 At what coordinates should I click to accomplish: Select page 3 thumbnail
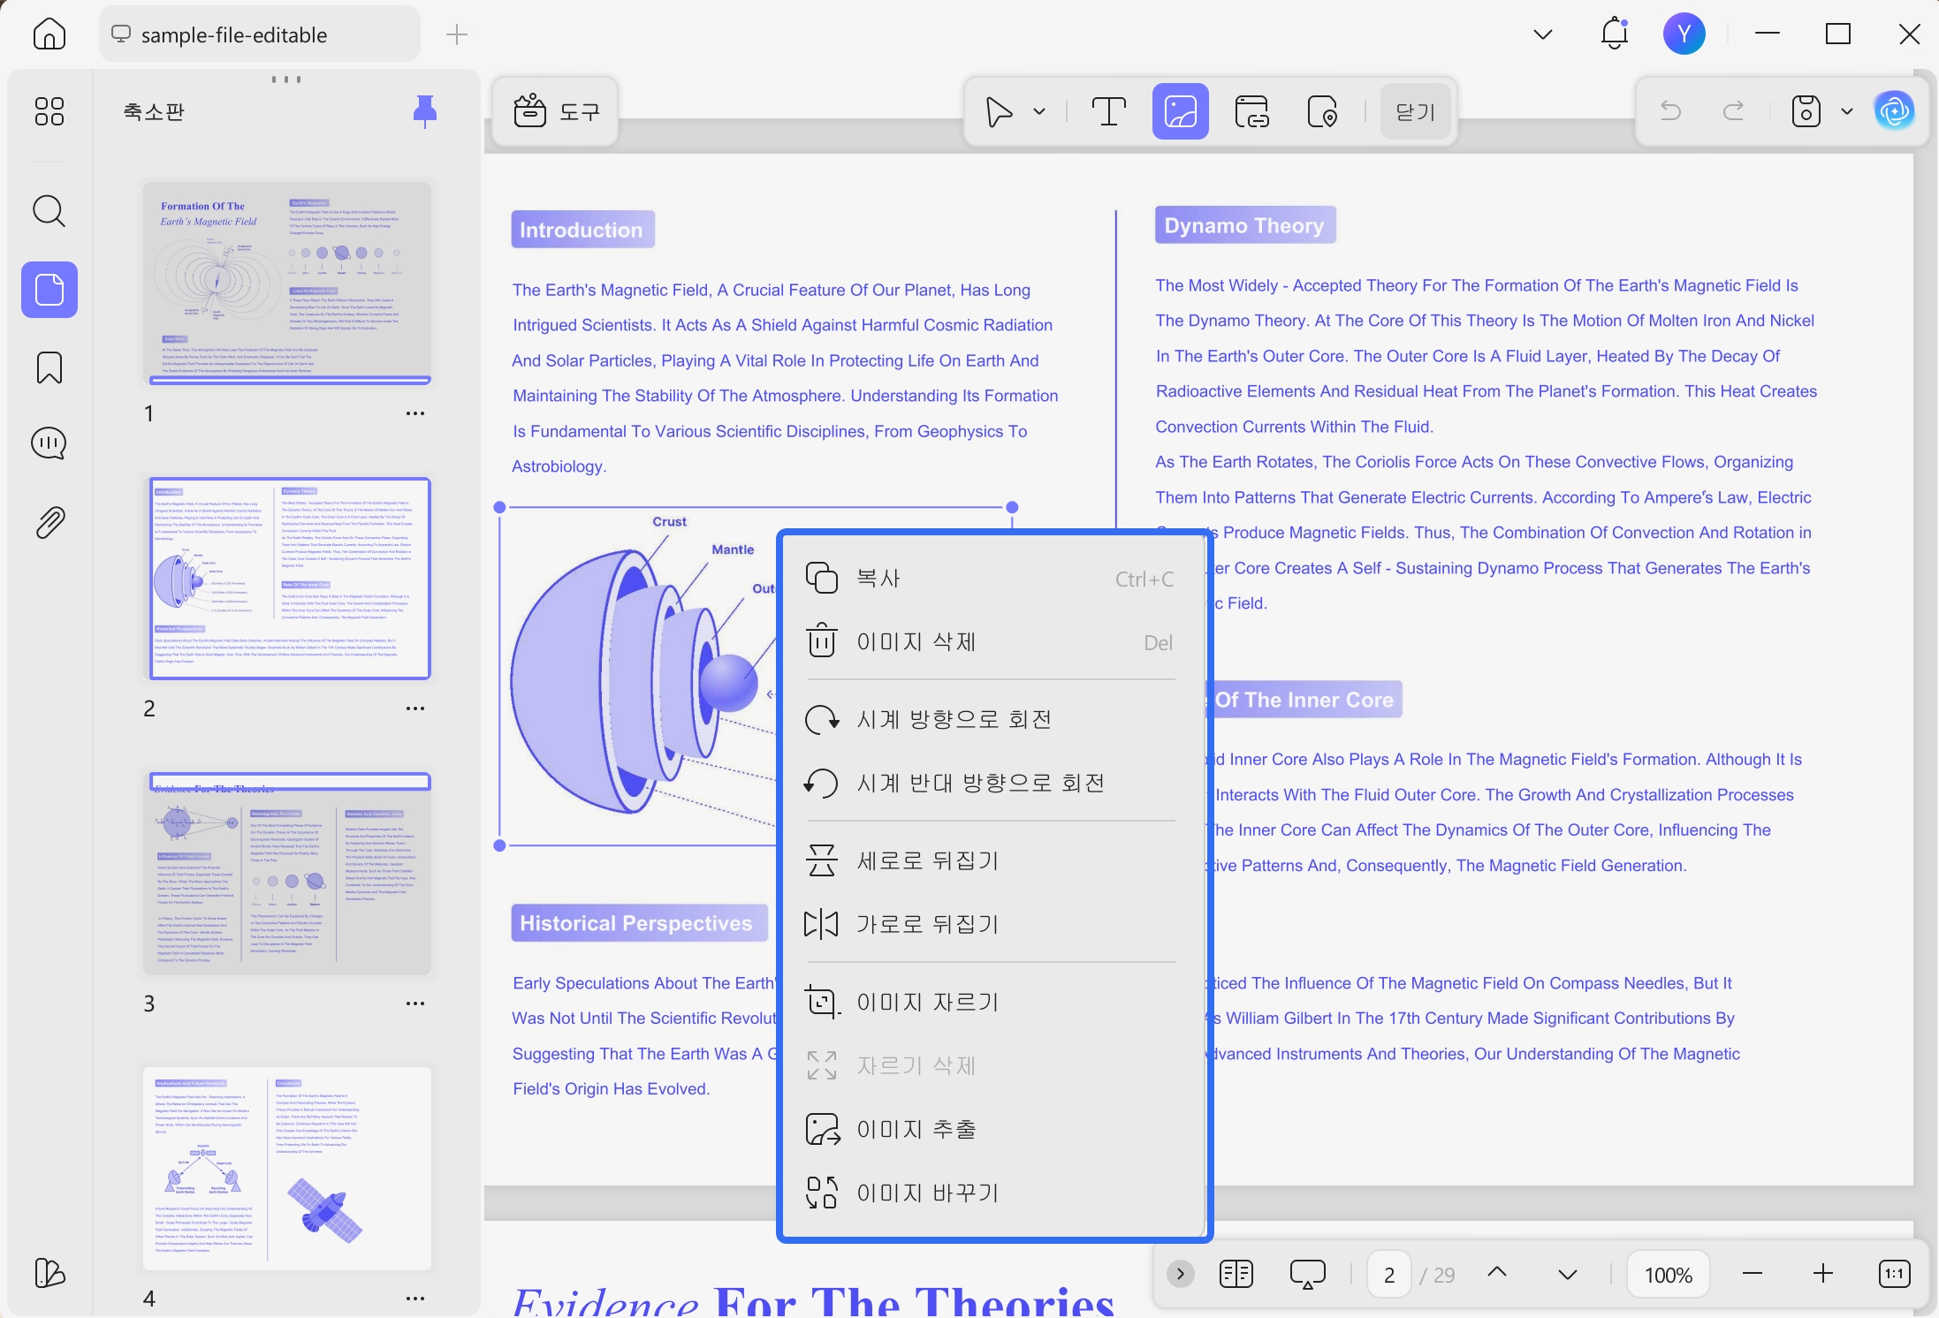288,873
